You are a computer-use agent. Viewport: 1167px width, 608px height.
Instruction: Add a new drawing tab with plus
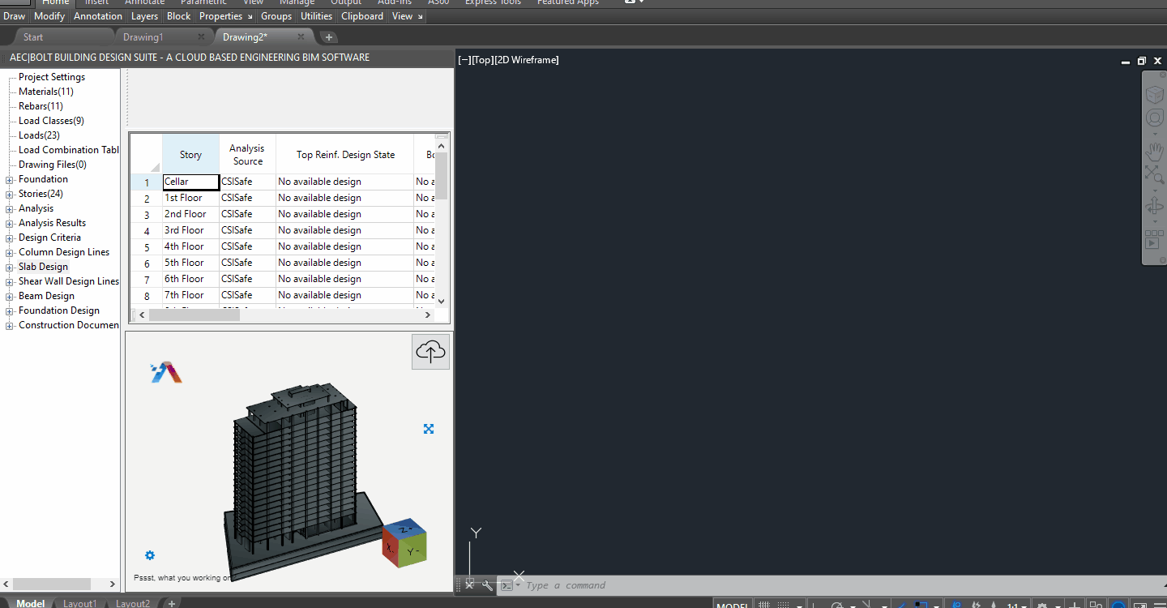[328, 37]
